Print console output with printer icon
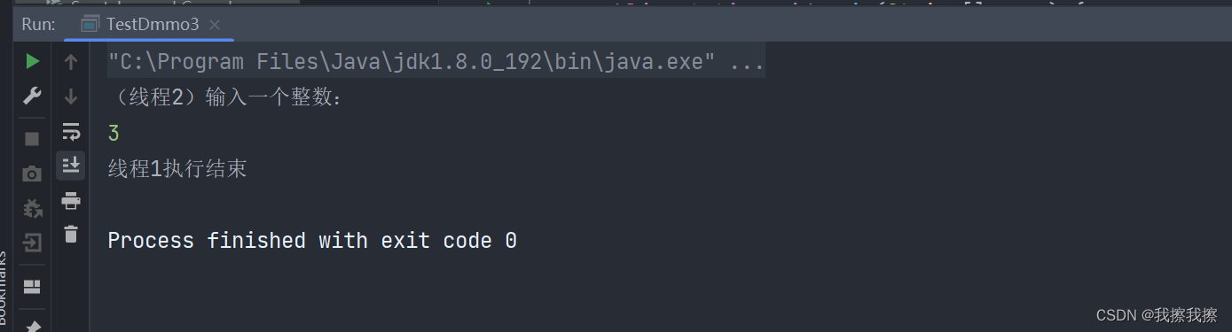Image resolution: width=1232 pixels, height=332 pixels. coord(71,201)
